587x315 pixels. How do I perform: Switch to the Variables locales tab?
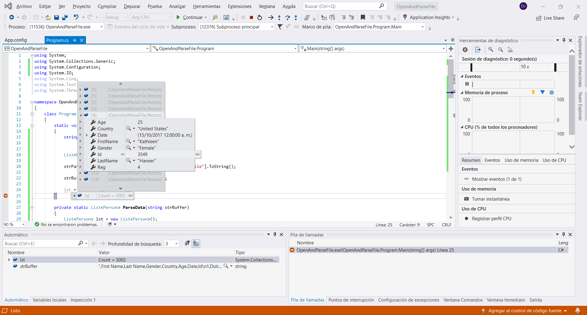click(49, 300)
